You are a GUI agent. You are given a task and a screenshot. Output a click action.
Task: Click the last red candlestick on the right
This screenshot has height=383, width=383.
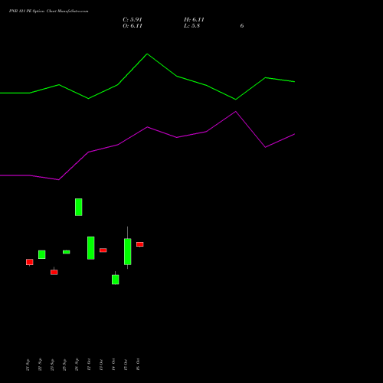pos(140,244)
